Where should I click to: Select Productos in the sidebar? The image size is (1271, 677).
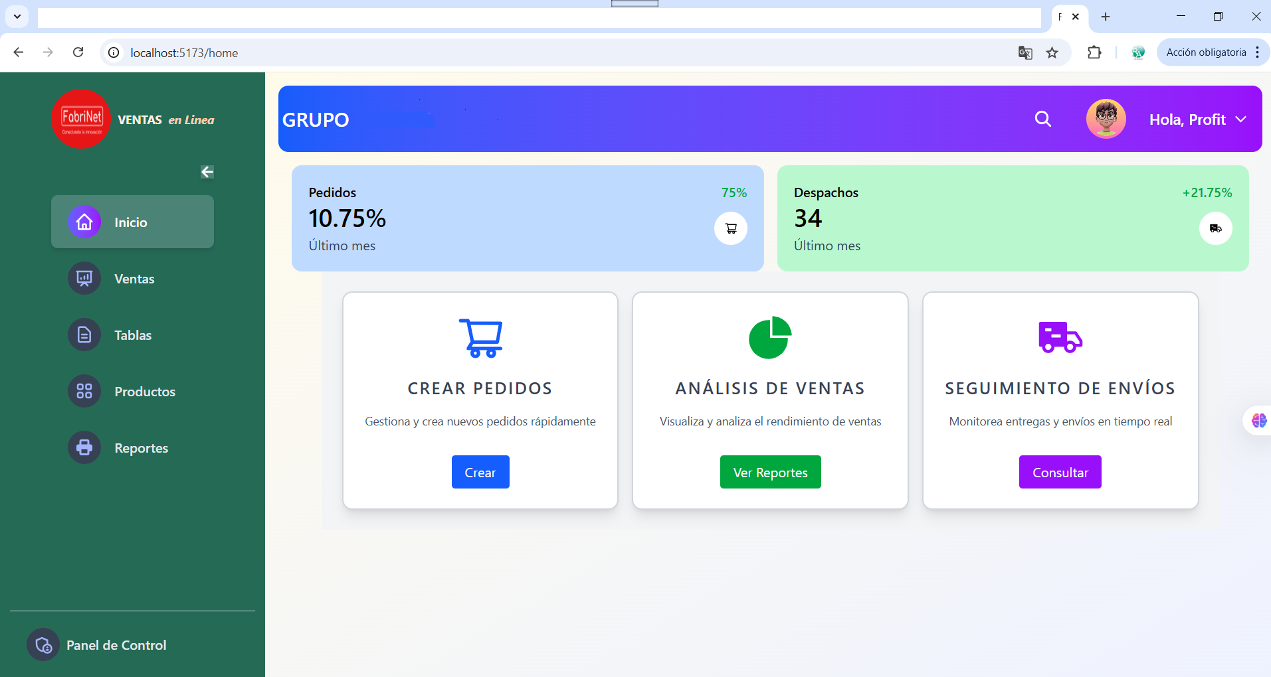tap(144, 392)
